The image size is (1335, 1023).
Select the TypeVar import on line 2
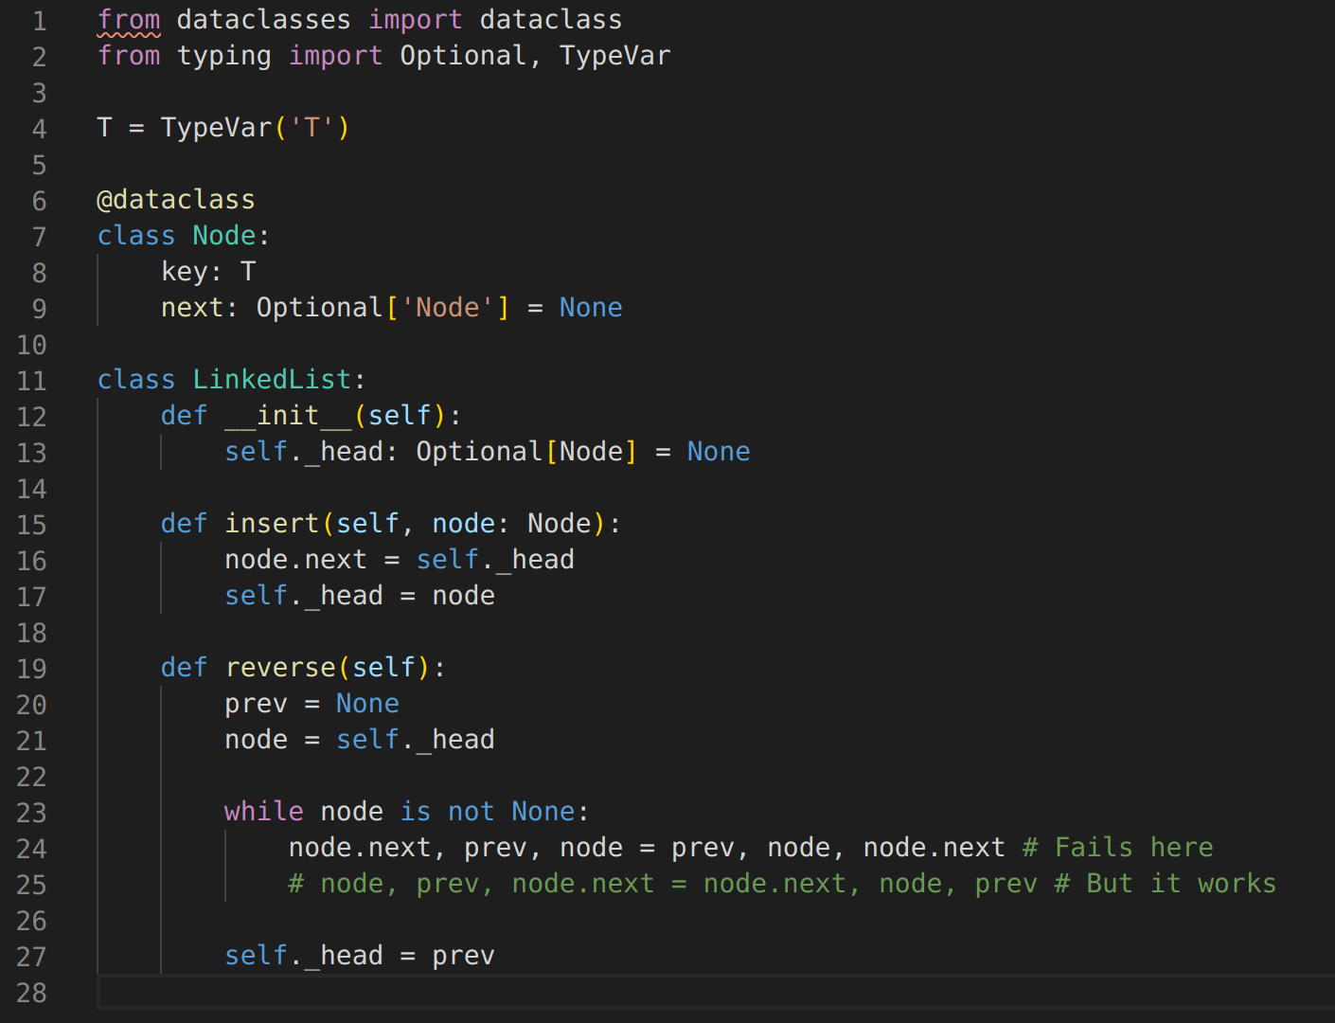(614, 55)
